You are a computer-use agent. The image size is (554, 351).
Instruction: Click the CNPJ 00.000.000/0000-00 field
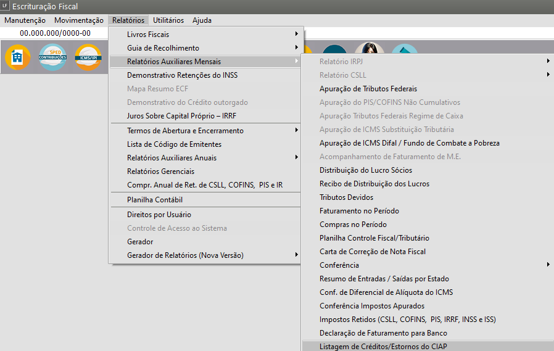pyautogui.click(x=55, y=33)
